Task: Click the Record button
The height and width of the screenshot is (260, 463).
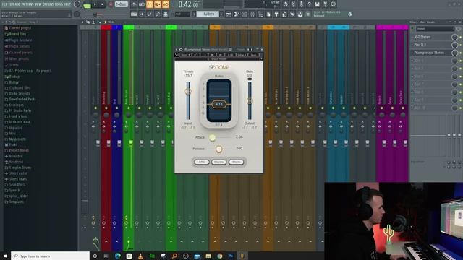Action: [111, 4]
